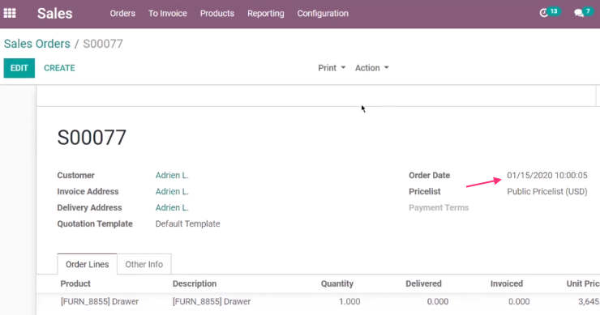Click the EDIT button
Viewport: 600px width, 315px height.
19,68
